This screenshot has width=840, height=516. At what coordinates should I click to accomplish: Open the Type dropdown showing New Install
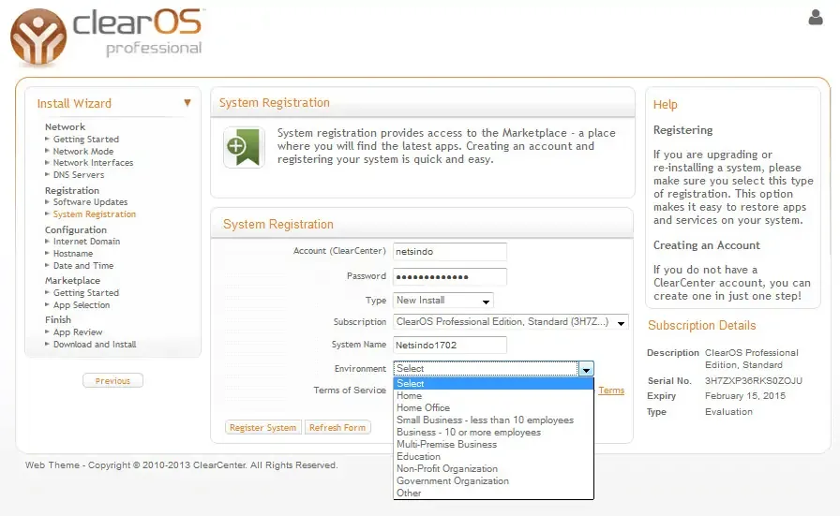point(443,301)
